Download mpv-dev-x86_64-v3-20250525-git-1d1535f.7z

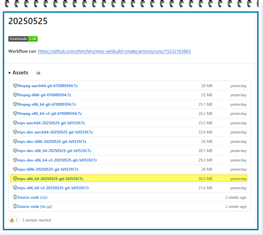pos(57,160)
